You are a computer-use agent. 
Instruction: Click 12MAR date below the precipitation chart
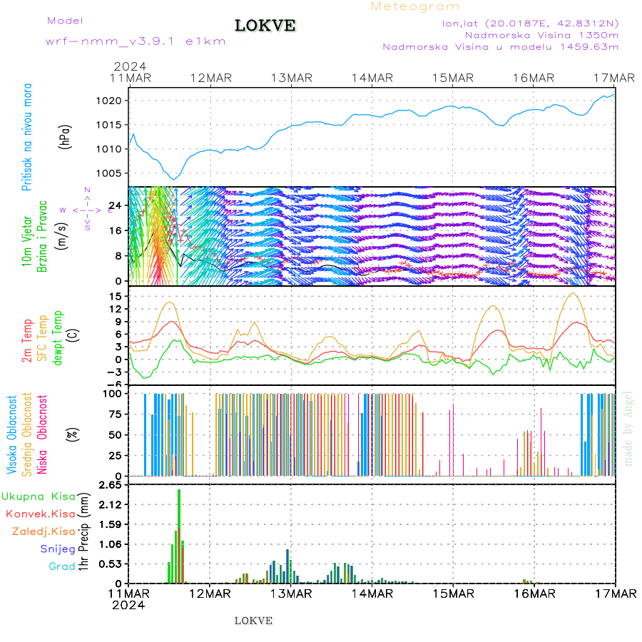coord(210,593)
